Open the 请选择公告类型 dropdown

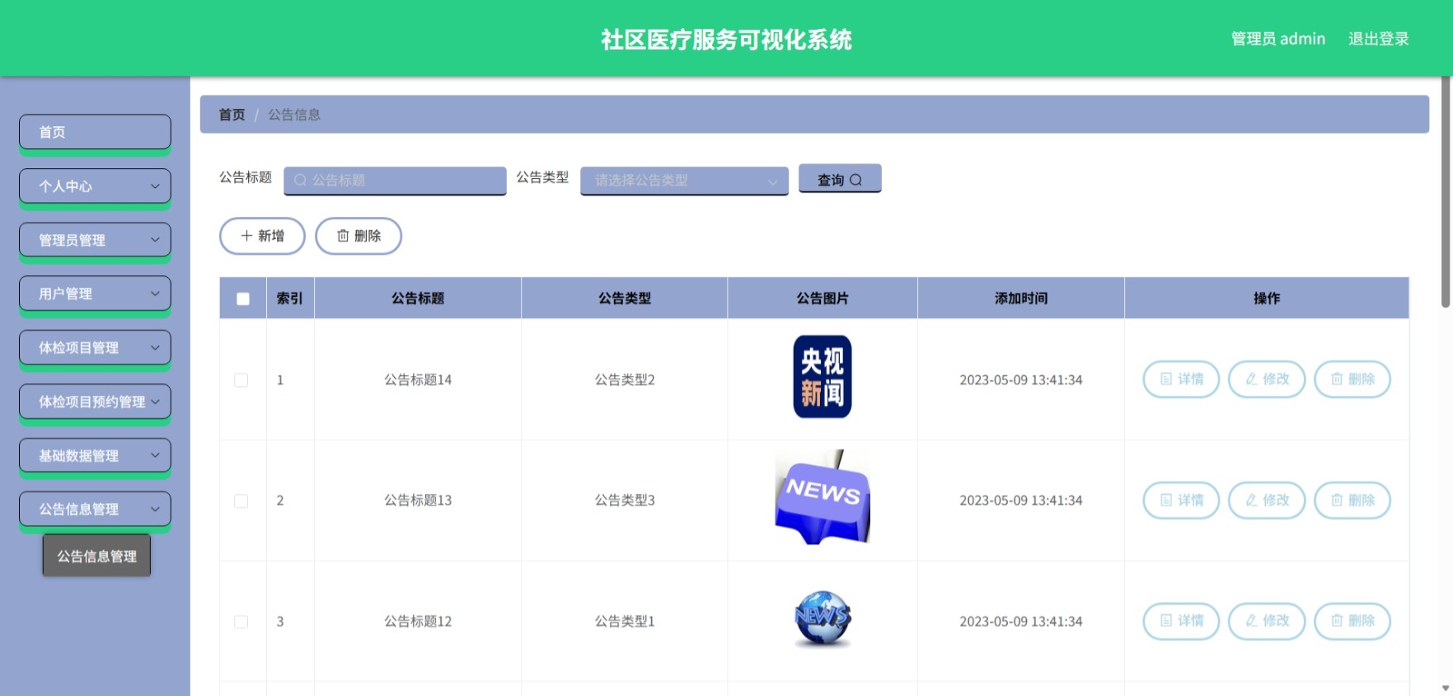pyautogui.click(x=684, y=181)
